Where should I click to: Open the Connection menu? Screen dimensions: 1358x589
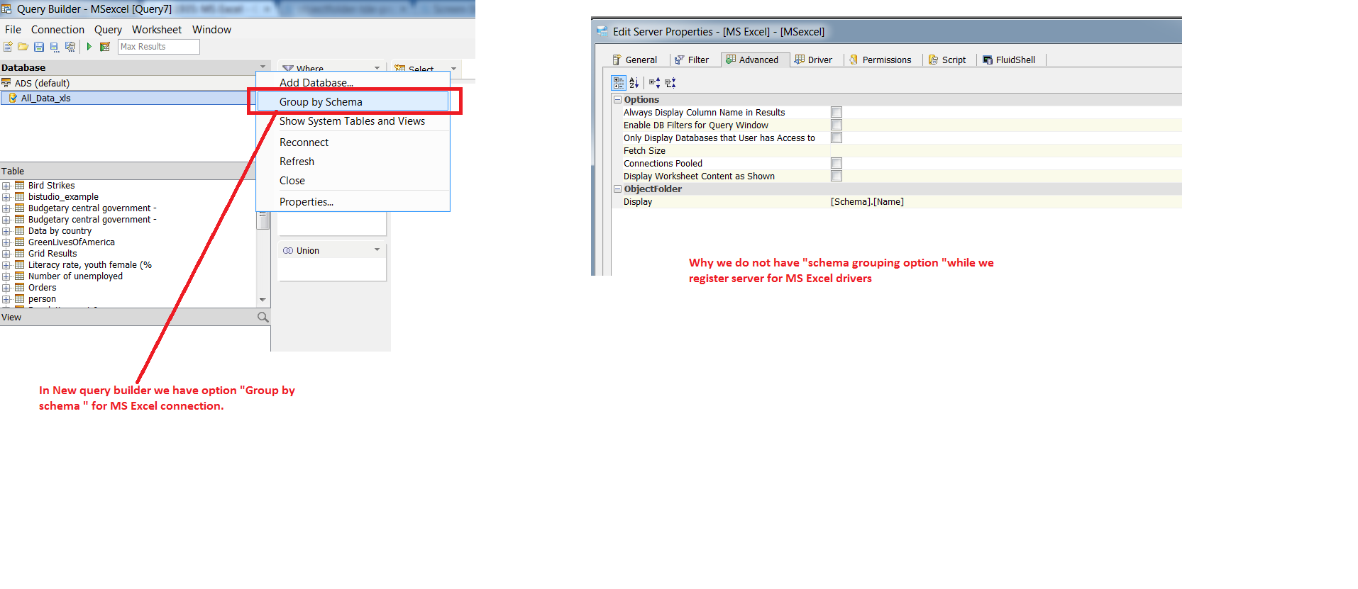57,30
